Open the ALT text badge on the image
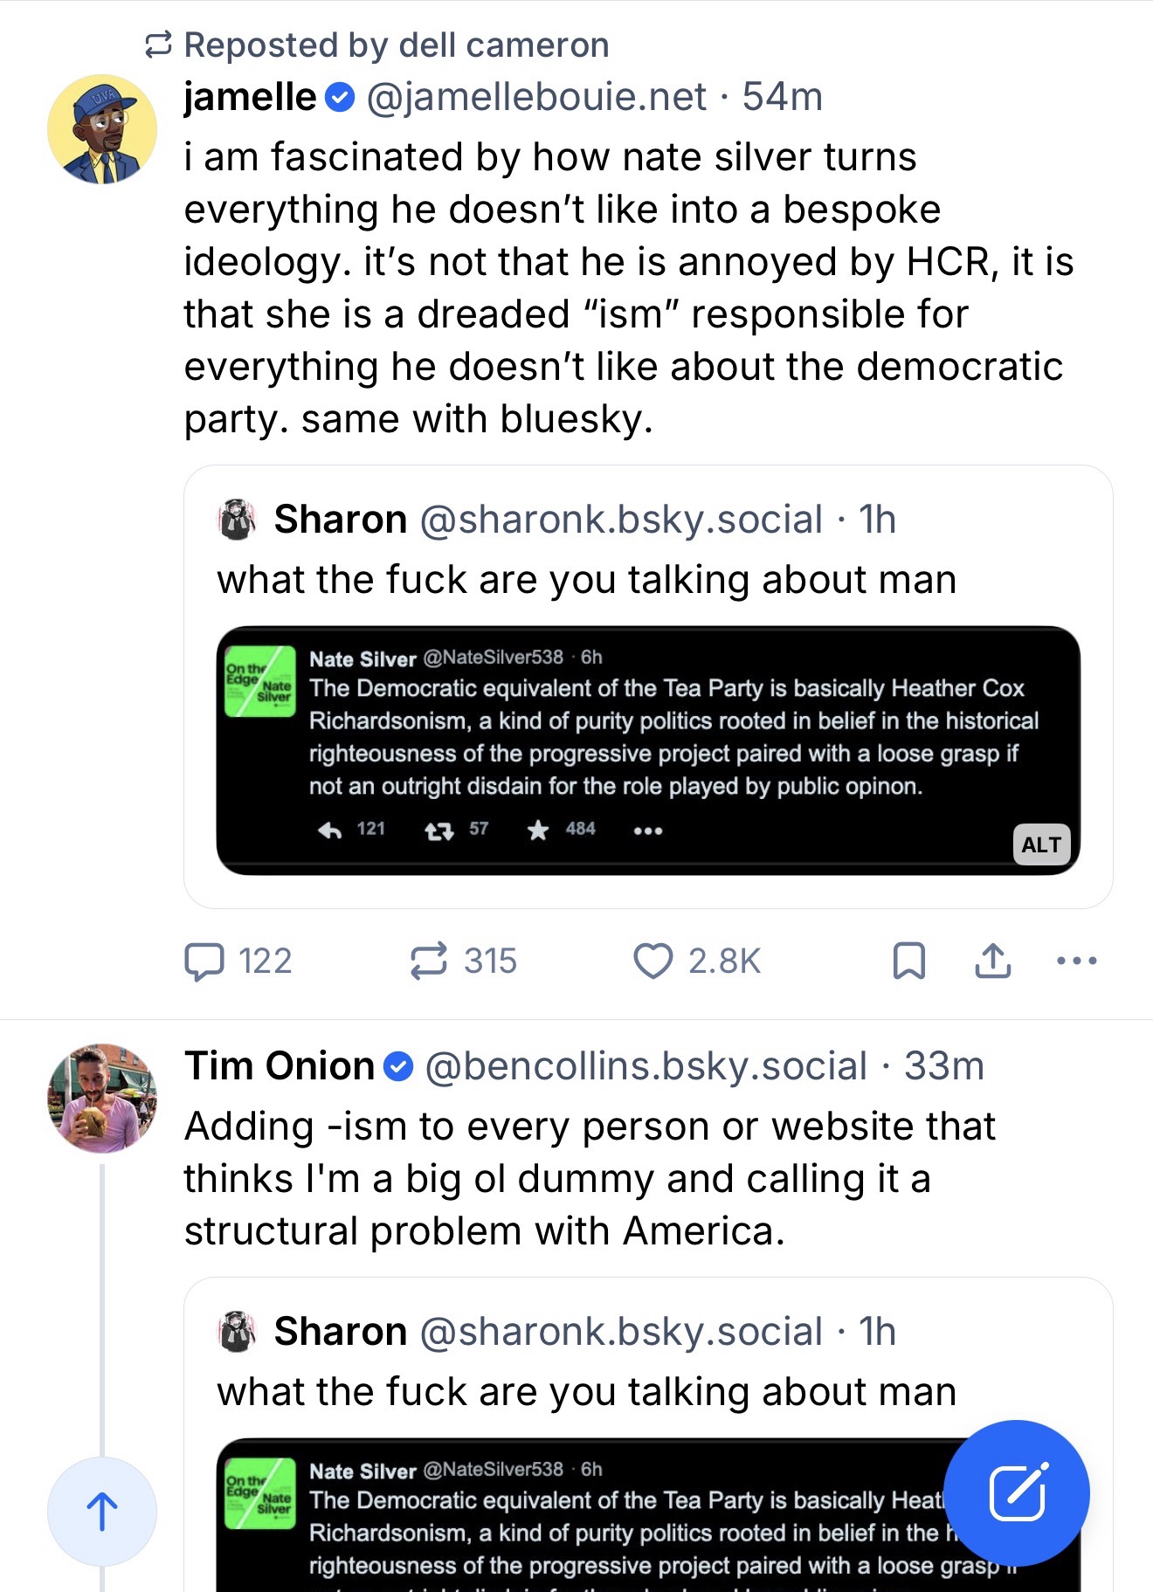Viewport: 1153px width, 1592px height. tap(1041, 844)
